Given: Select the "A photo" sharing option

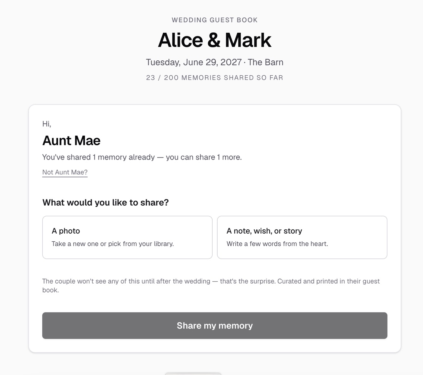Looking at the screenshot, I should click(127, 237).
